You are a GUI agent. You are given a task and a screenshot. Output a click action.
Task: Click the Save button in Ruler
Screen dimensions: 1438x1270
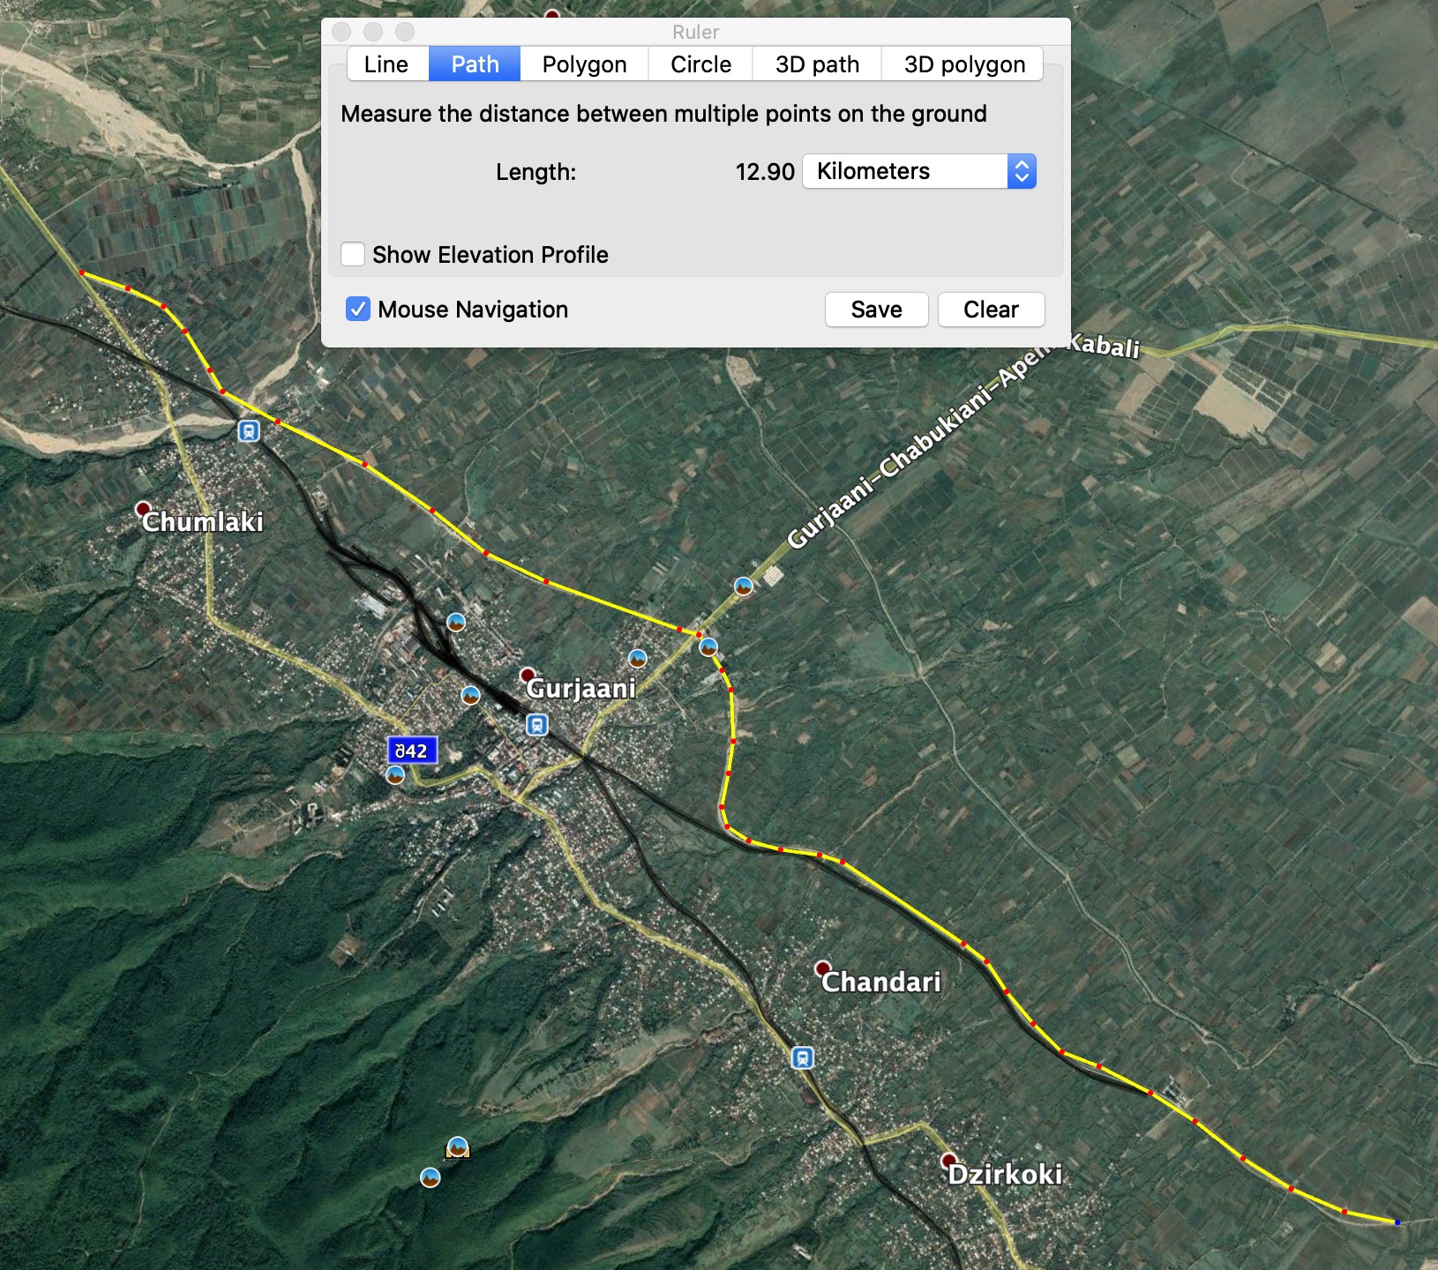876,310
